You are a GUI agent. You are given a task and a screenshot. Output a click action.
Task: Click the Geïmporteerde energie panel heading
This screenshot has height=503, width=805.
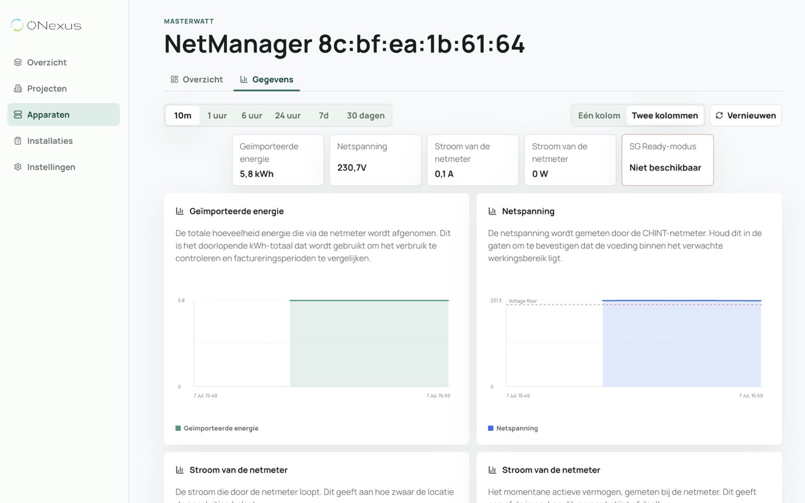point(236,211)
